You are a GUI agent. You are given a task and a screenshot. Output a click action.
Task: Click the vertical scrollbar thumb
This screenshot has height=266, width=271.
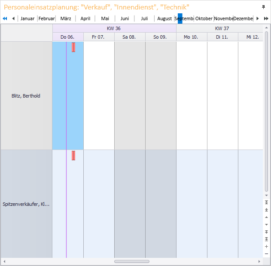pos(266,112)
